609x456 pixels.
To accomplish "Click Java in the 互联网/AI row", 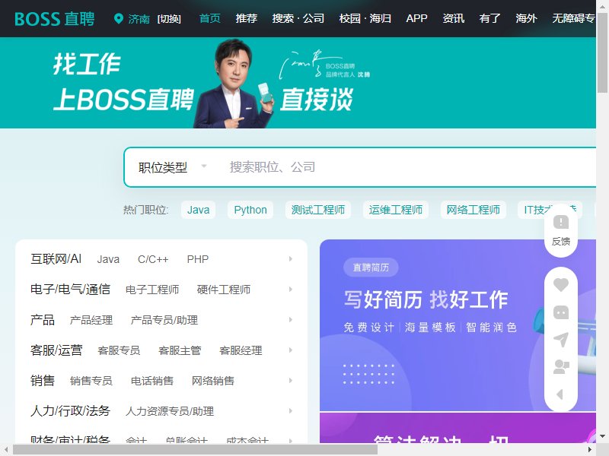I will click(108, 259).
